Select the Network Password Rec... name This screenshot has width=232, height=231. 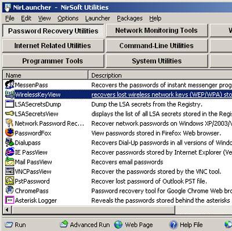49,123
